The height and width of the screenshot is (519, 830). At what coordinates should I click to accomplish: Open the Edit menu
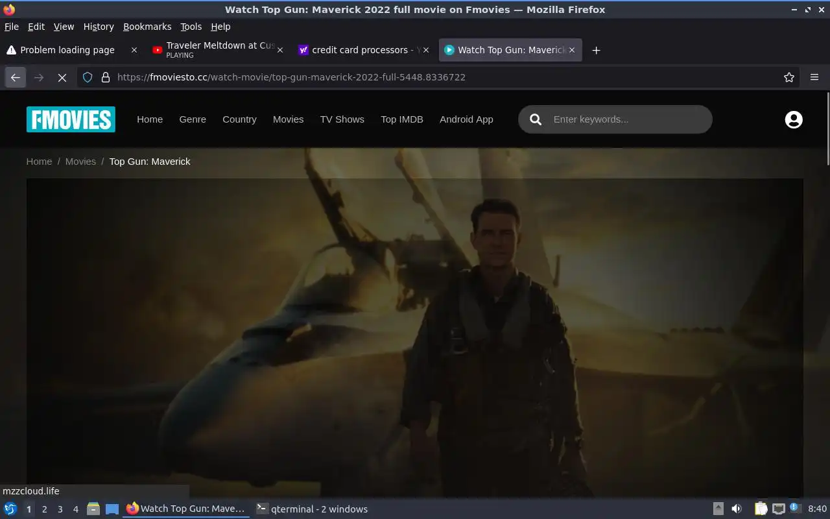coord(36,27)
